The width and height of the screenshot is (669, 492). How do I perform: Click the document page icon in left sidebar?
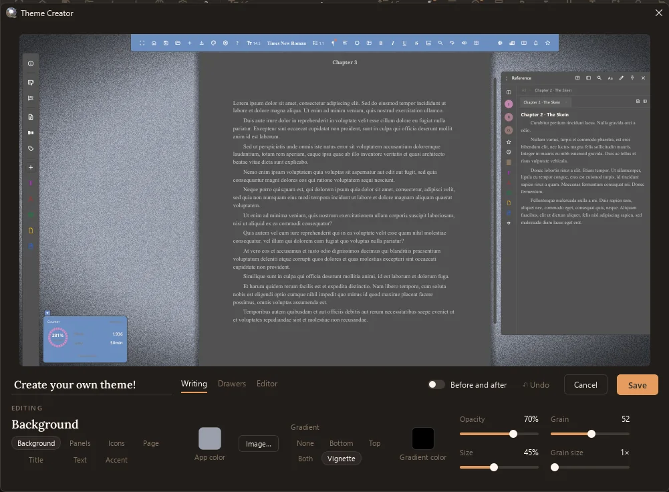pos(31,117)
